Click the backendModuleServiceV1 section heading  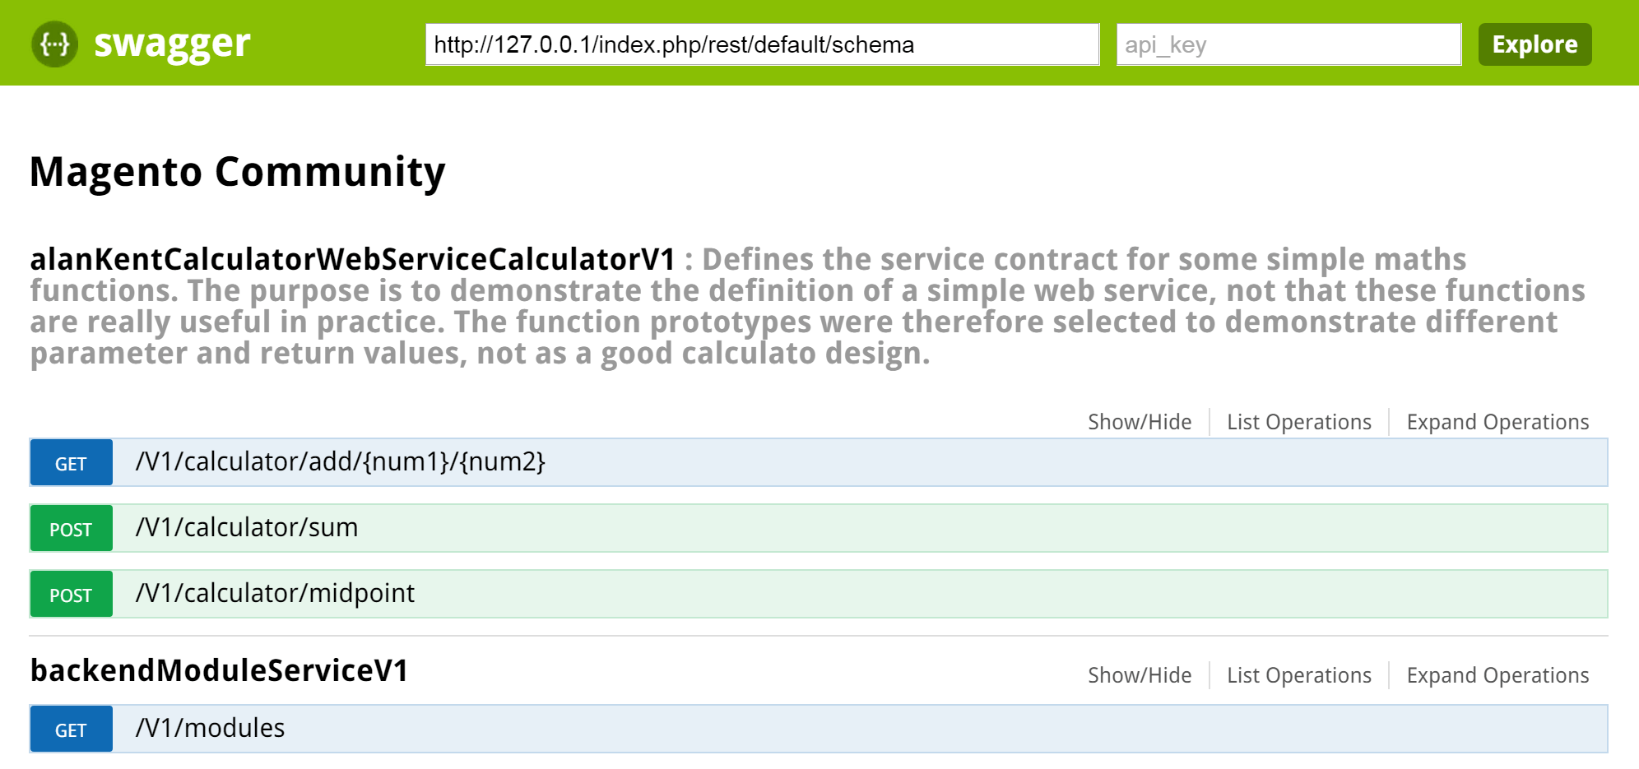pyautogui.click(x=220, y=671)
